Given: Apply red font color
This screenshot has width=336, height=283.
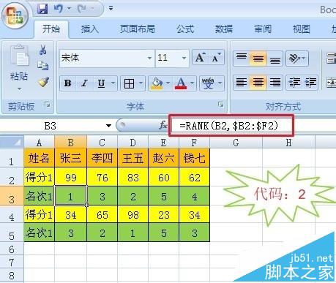Looking at the screenshot, I should click(x=181, y=83).
